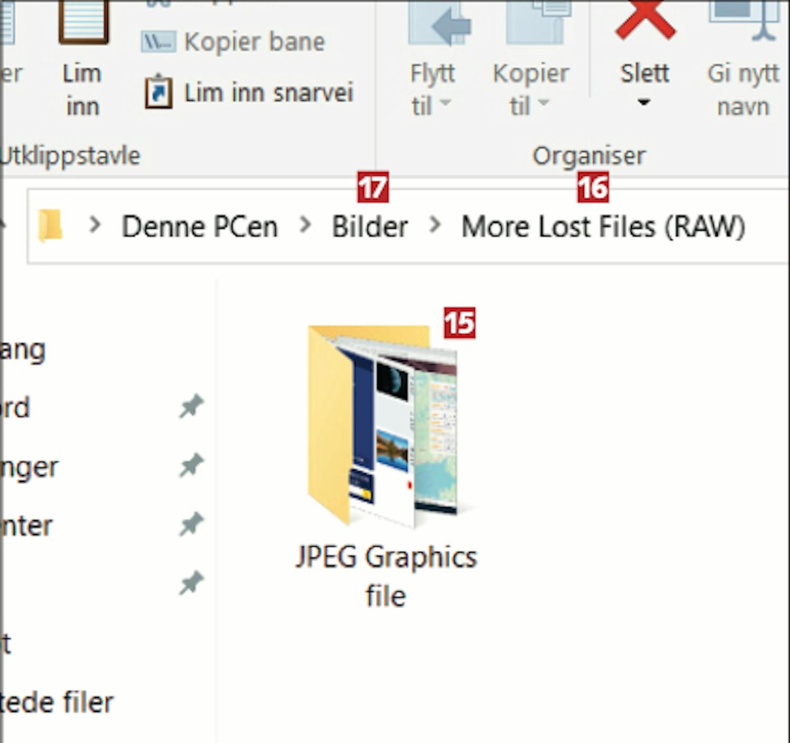790x743 pixels.
Task: Click the pin icon beside the row ending 'rd'
Action: point(191,406)
